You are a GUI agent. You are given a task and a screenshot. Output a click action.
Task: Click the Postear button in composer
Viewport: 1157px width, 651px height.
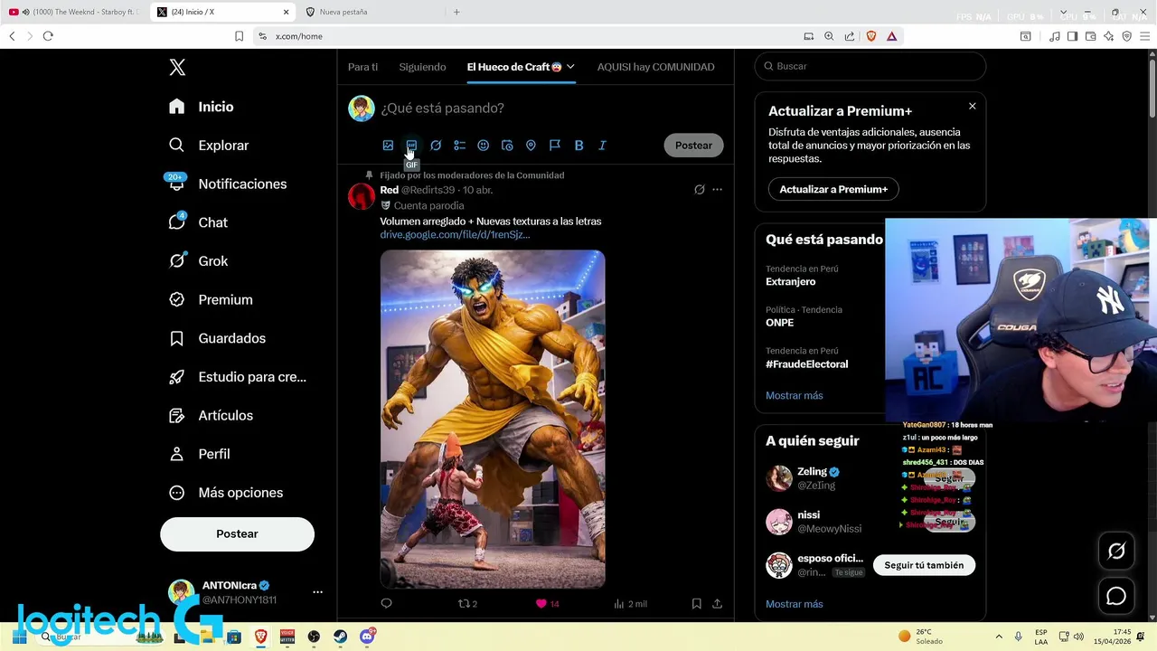click(x=693, y=146)
